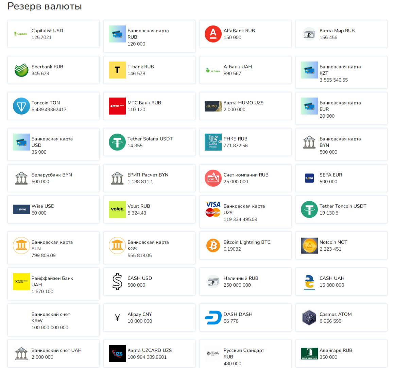Screen dimensions: 394x368
Task: Select the Русский Стандарт logo
Action: coord(213,354)
